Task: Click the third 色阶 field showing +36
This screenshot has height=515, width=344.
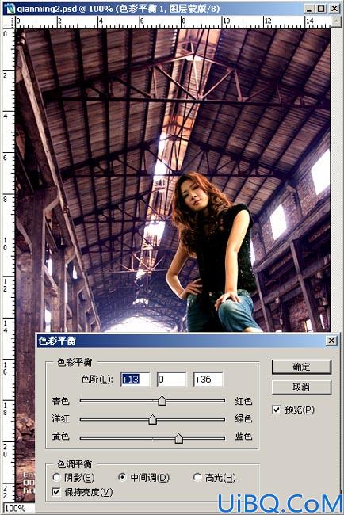Action: (208, 380)
